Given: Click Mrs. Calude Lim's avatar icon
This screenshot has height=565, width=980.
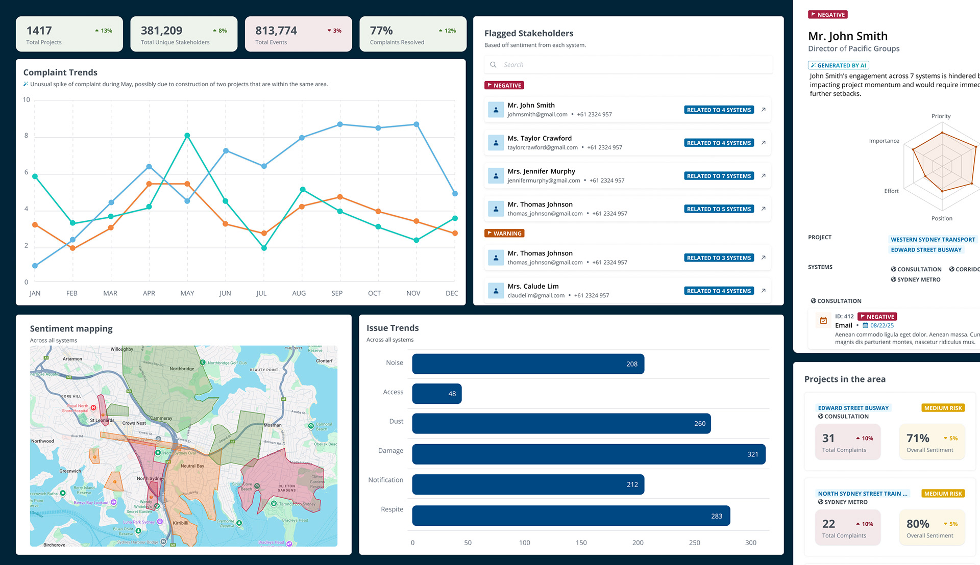Looking at the screenshot, I should coord(496,291).
